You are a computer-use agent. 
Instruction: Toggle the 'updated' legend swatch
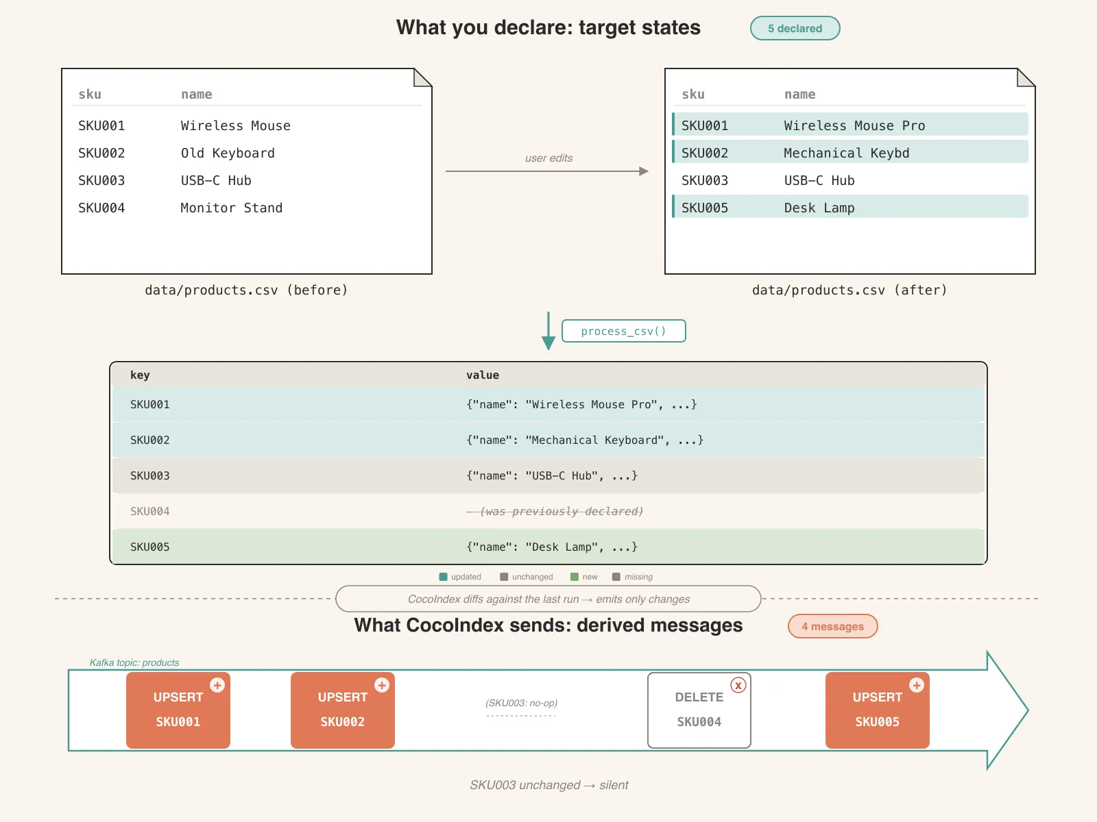pyautogui.click(x=443, y=577)
